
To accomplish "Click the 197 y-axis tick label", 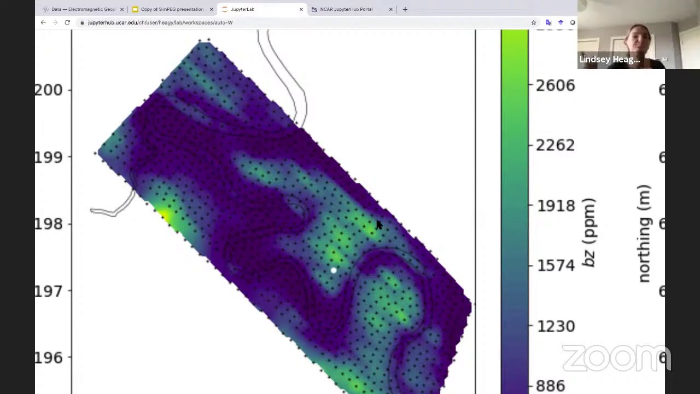I will click(49, 291).
